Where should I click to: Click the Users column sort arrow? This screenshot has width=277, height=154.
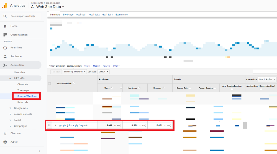[121, 88]
